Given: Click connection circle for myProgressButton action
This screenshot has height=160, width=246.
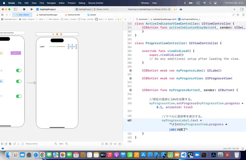Looking at the screenshot, I should point(130,90).
